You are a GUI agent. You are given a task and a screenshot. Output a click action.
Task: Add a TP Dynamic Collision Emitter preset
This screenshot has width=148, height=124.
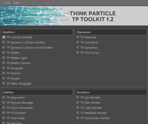click(26, 42)
